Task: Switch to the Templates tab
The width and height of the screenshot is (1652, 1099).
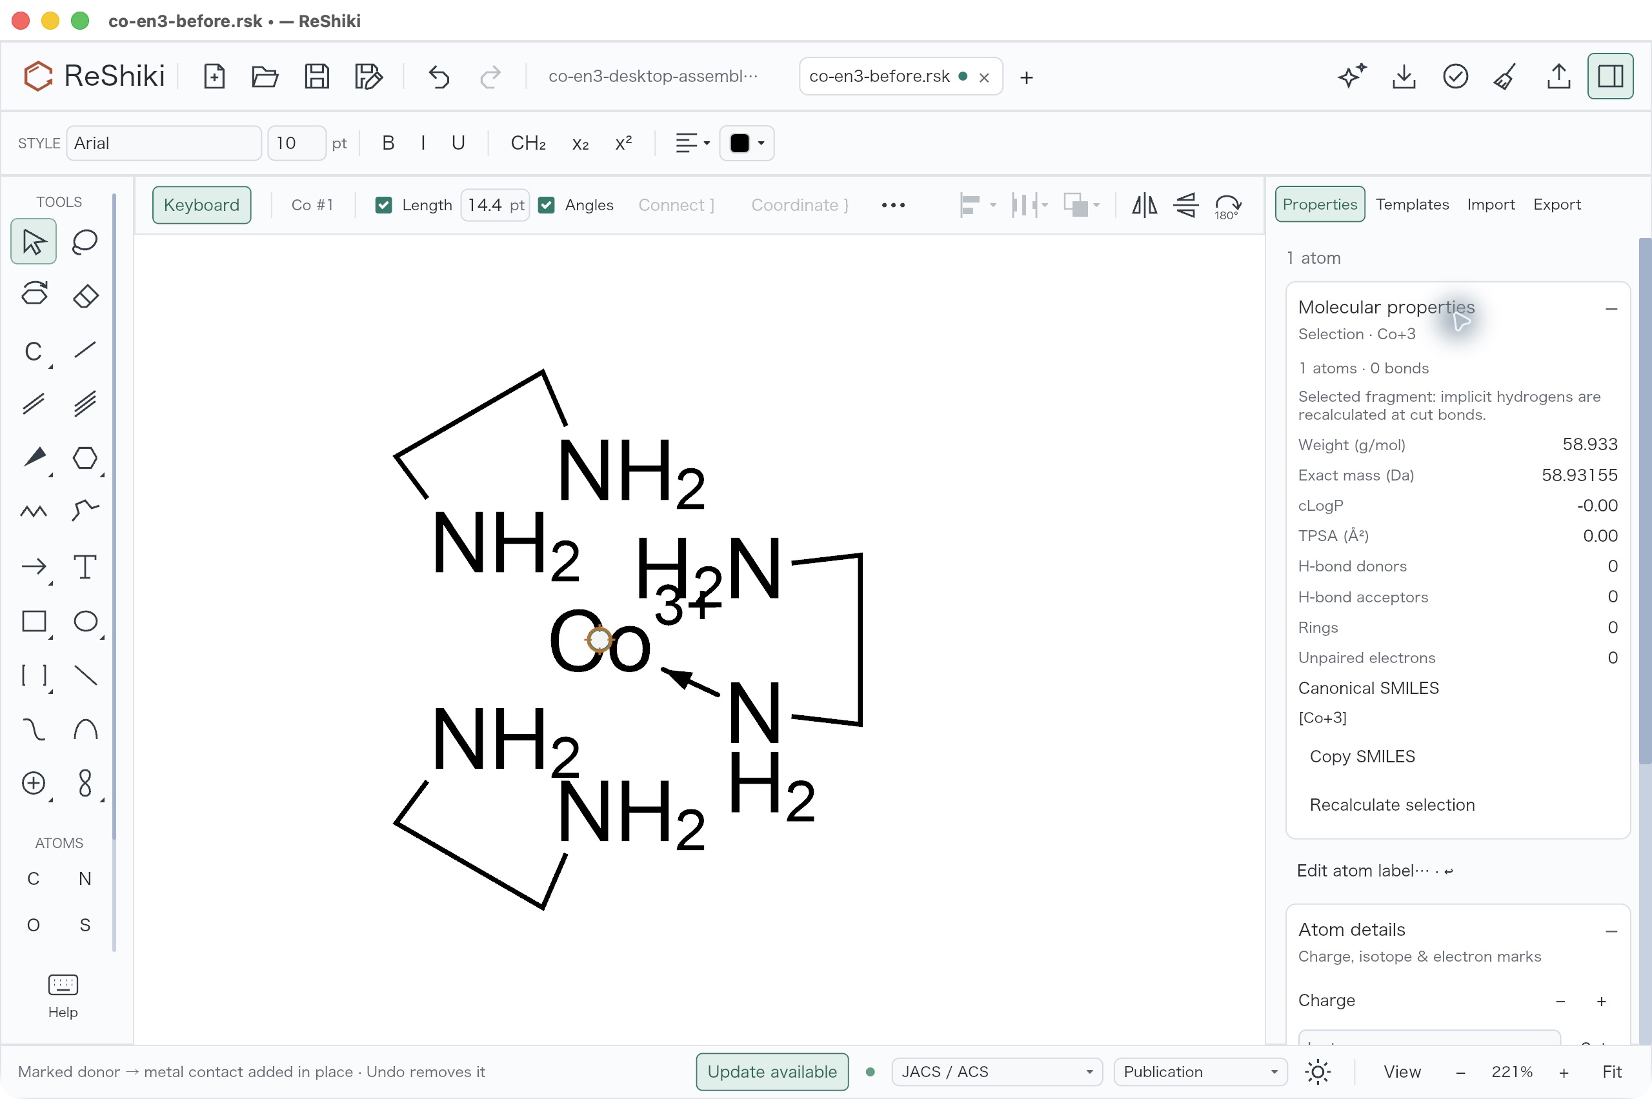Action: point(1411,204)
